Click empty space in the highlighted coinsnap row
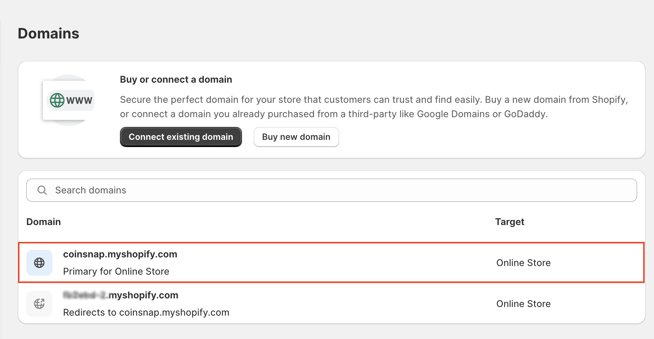654x339 pixels. click(324, 263)
